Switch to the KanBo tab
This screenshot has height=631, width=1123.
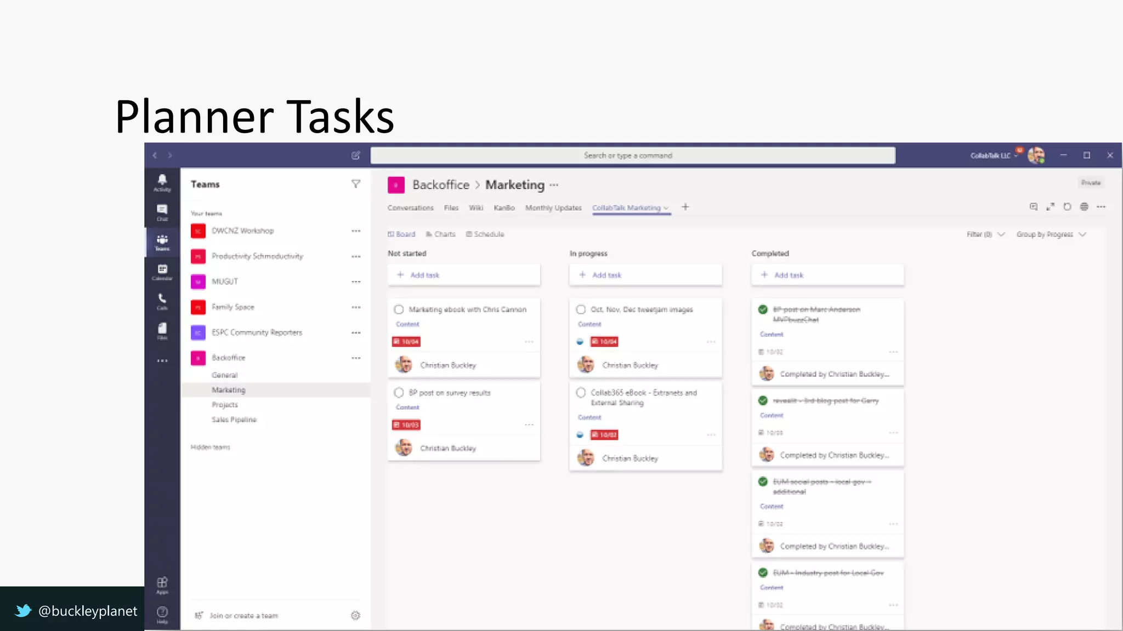tap(504, 208)
